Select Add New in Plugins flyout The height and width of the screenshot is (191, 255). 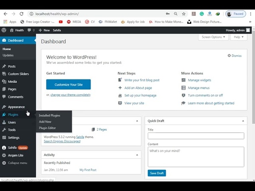click(x=45, y=122)
